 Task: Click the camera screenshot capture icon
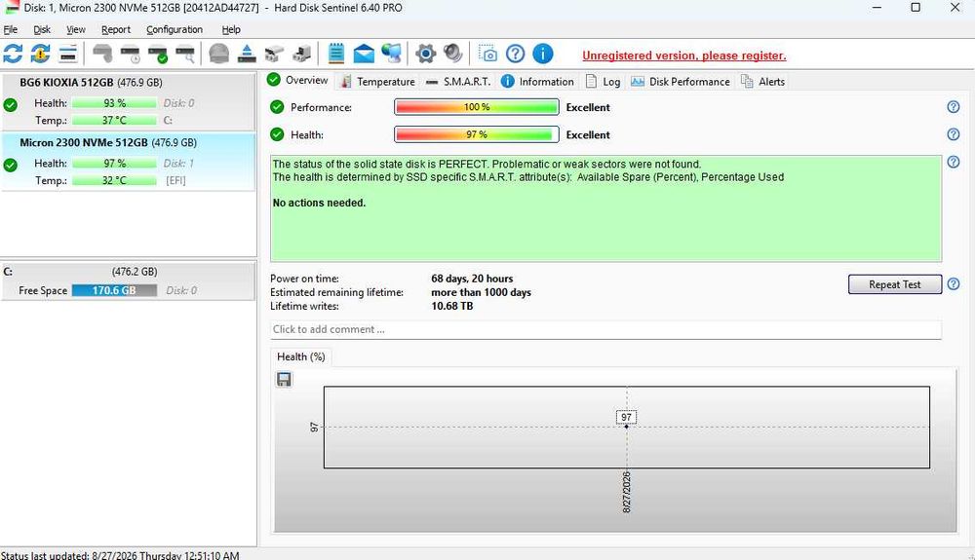click(487, 54)
